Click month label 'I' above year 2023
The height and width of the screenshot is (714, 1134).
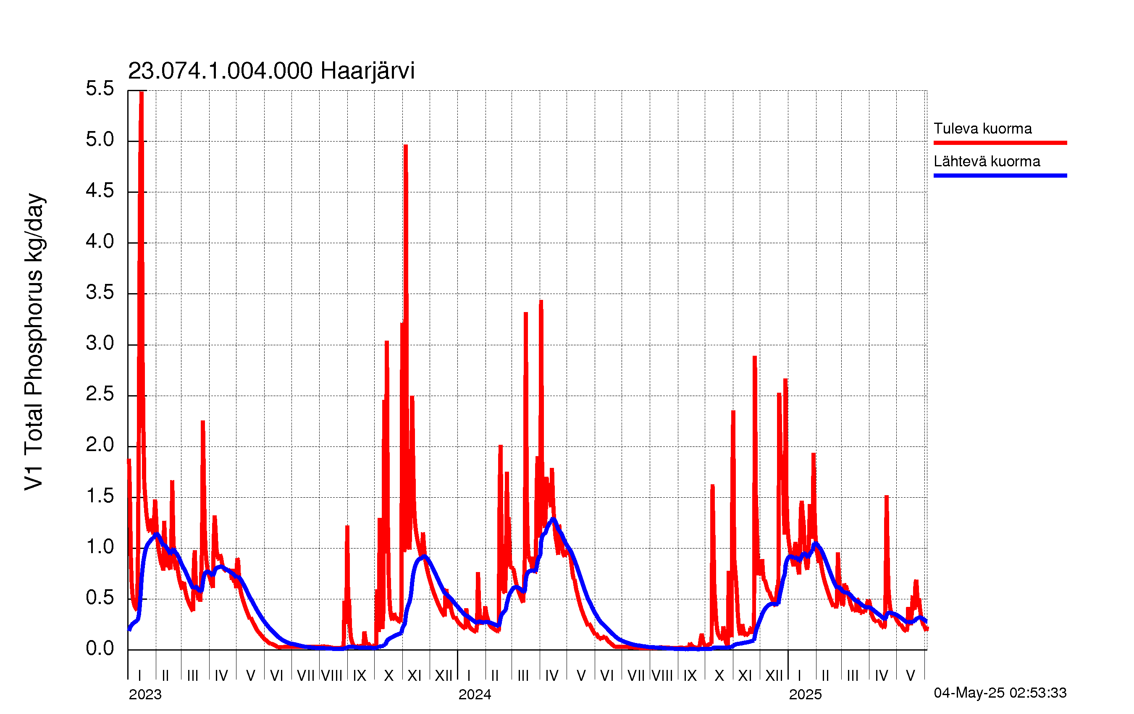point(139,675)
